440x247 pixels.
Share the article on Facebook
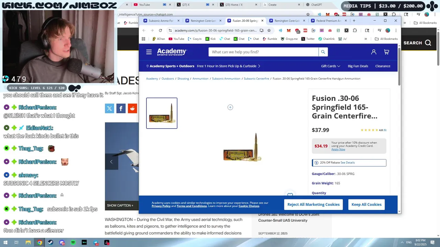pos(121,108)
